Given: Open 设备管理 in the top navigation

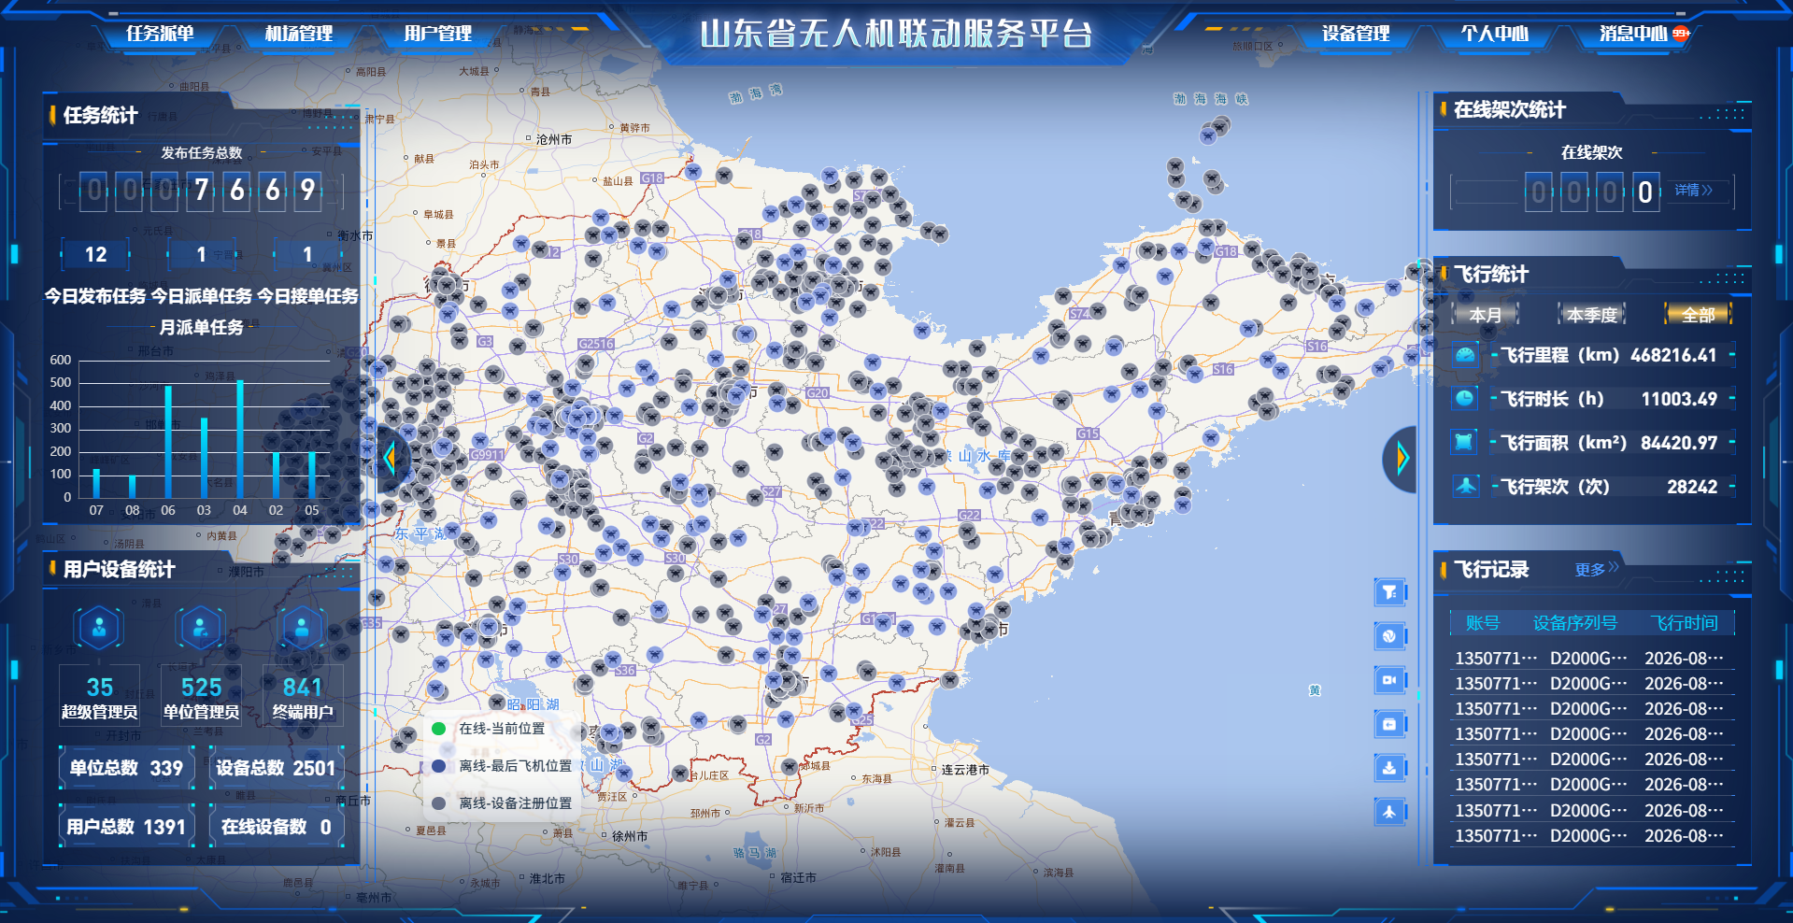Looking at the screenshot, I should click(x=1356, y=34).
